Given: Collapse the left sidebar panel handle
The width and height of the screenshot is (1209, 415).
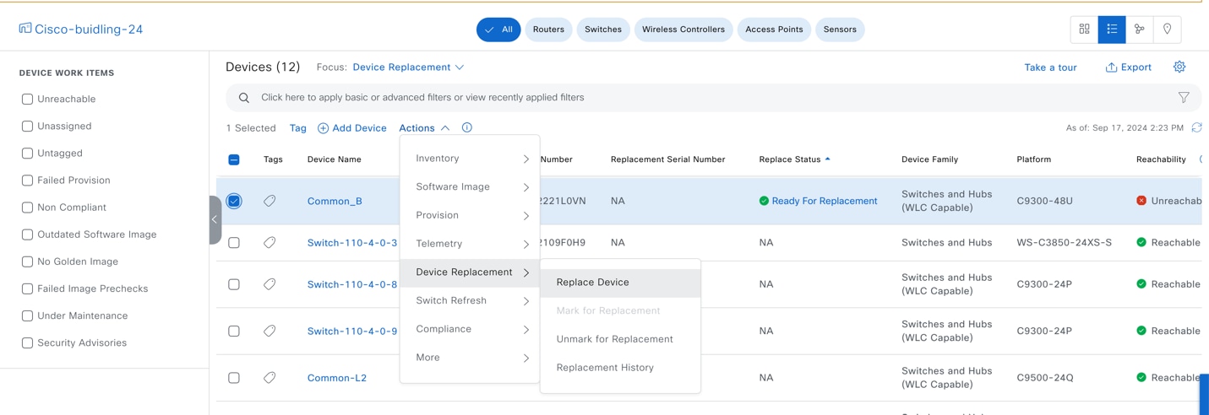Looking at the screenshot, I should tap(215, 219).
